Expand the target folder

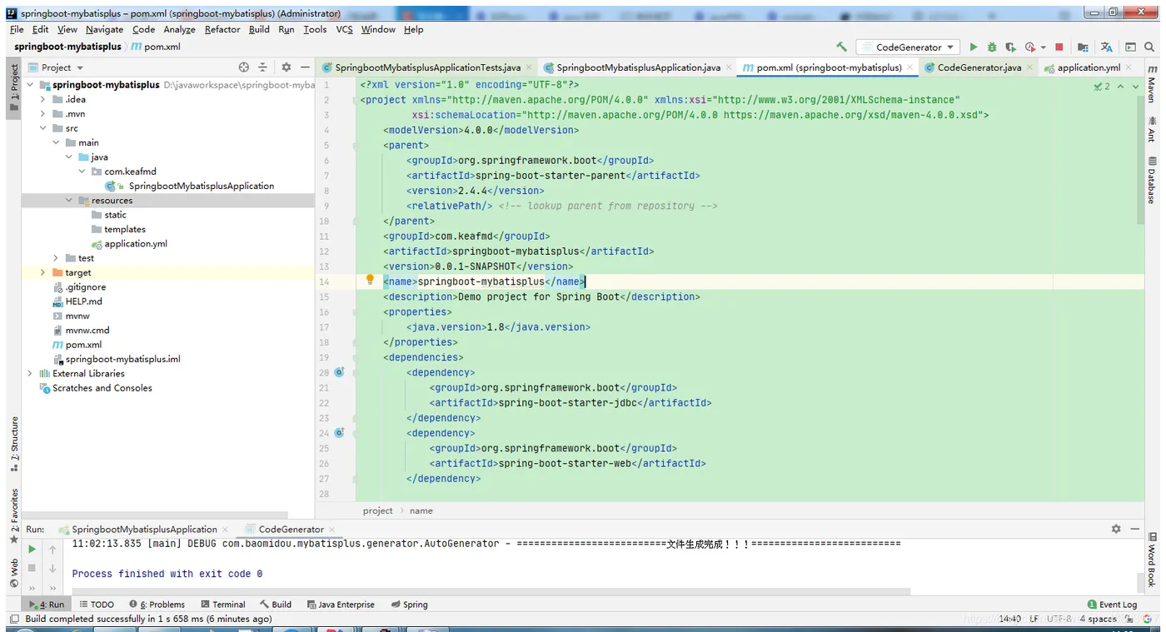(43, 272)
